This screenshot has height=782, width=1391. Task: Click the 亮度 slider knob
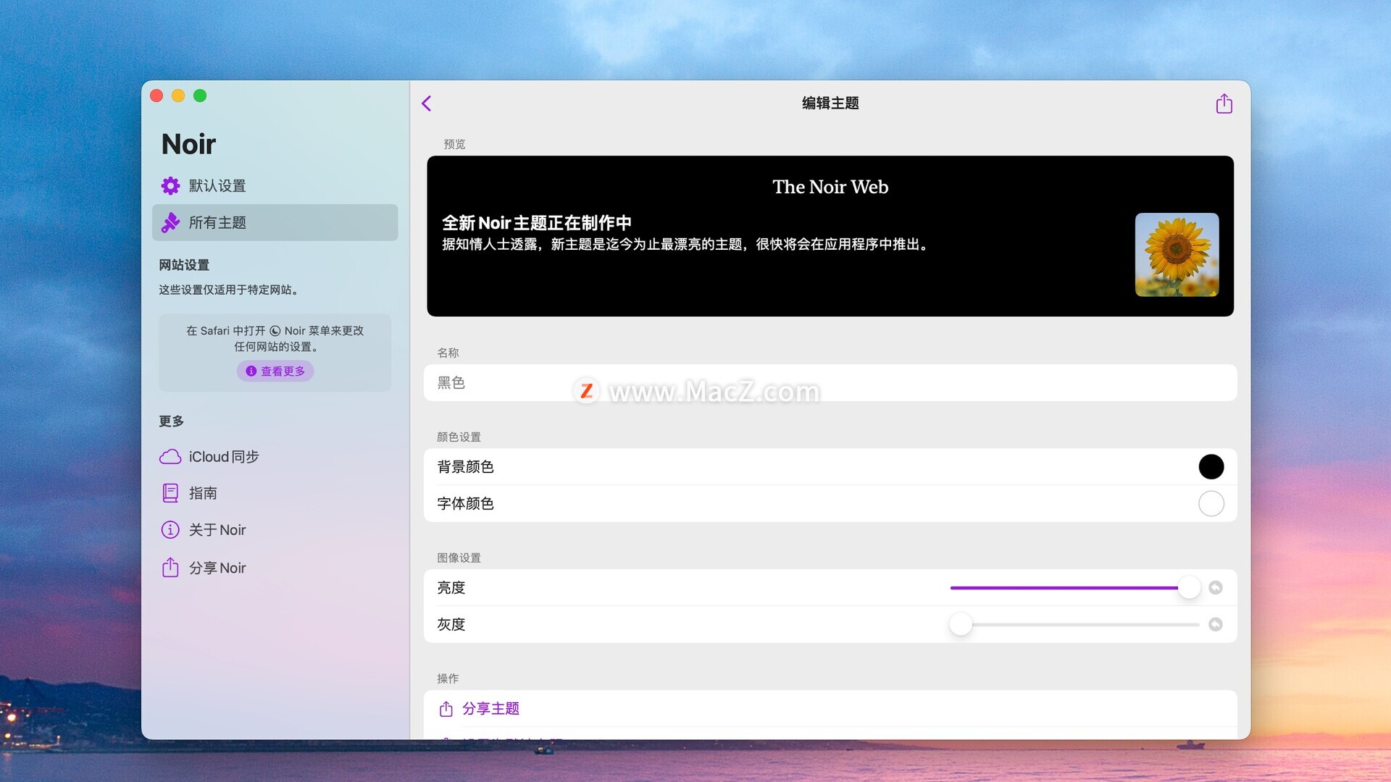pyautogui.click(x=1189, y=587)
